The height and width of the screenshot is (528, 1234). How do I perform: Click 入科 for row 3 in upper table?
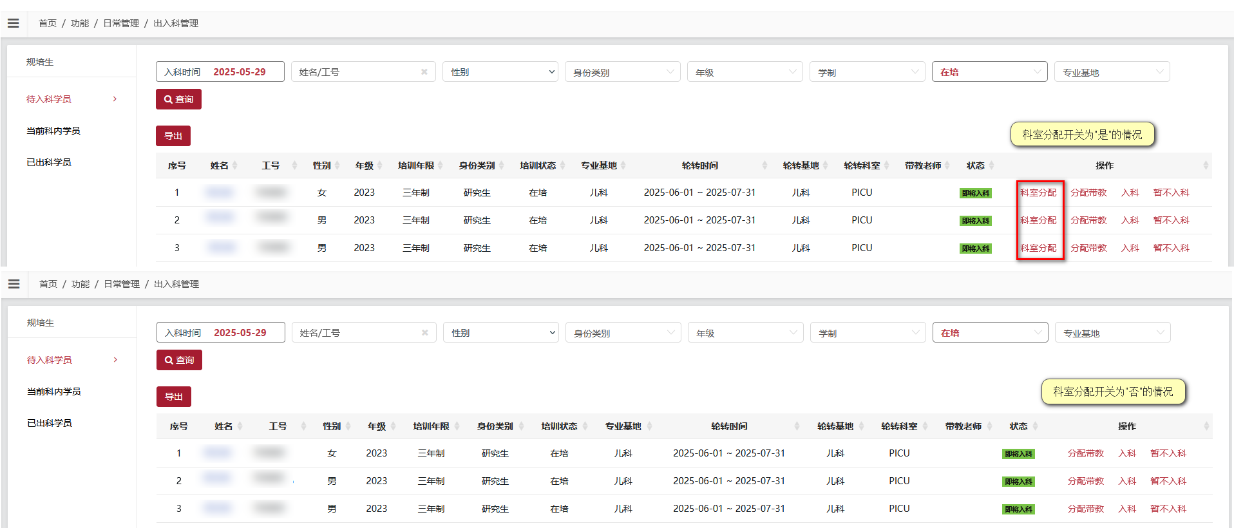tap(1130, 248)
